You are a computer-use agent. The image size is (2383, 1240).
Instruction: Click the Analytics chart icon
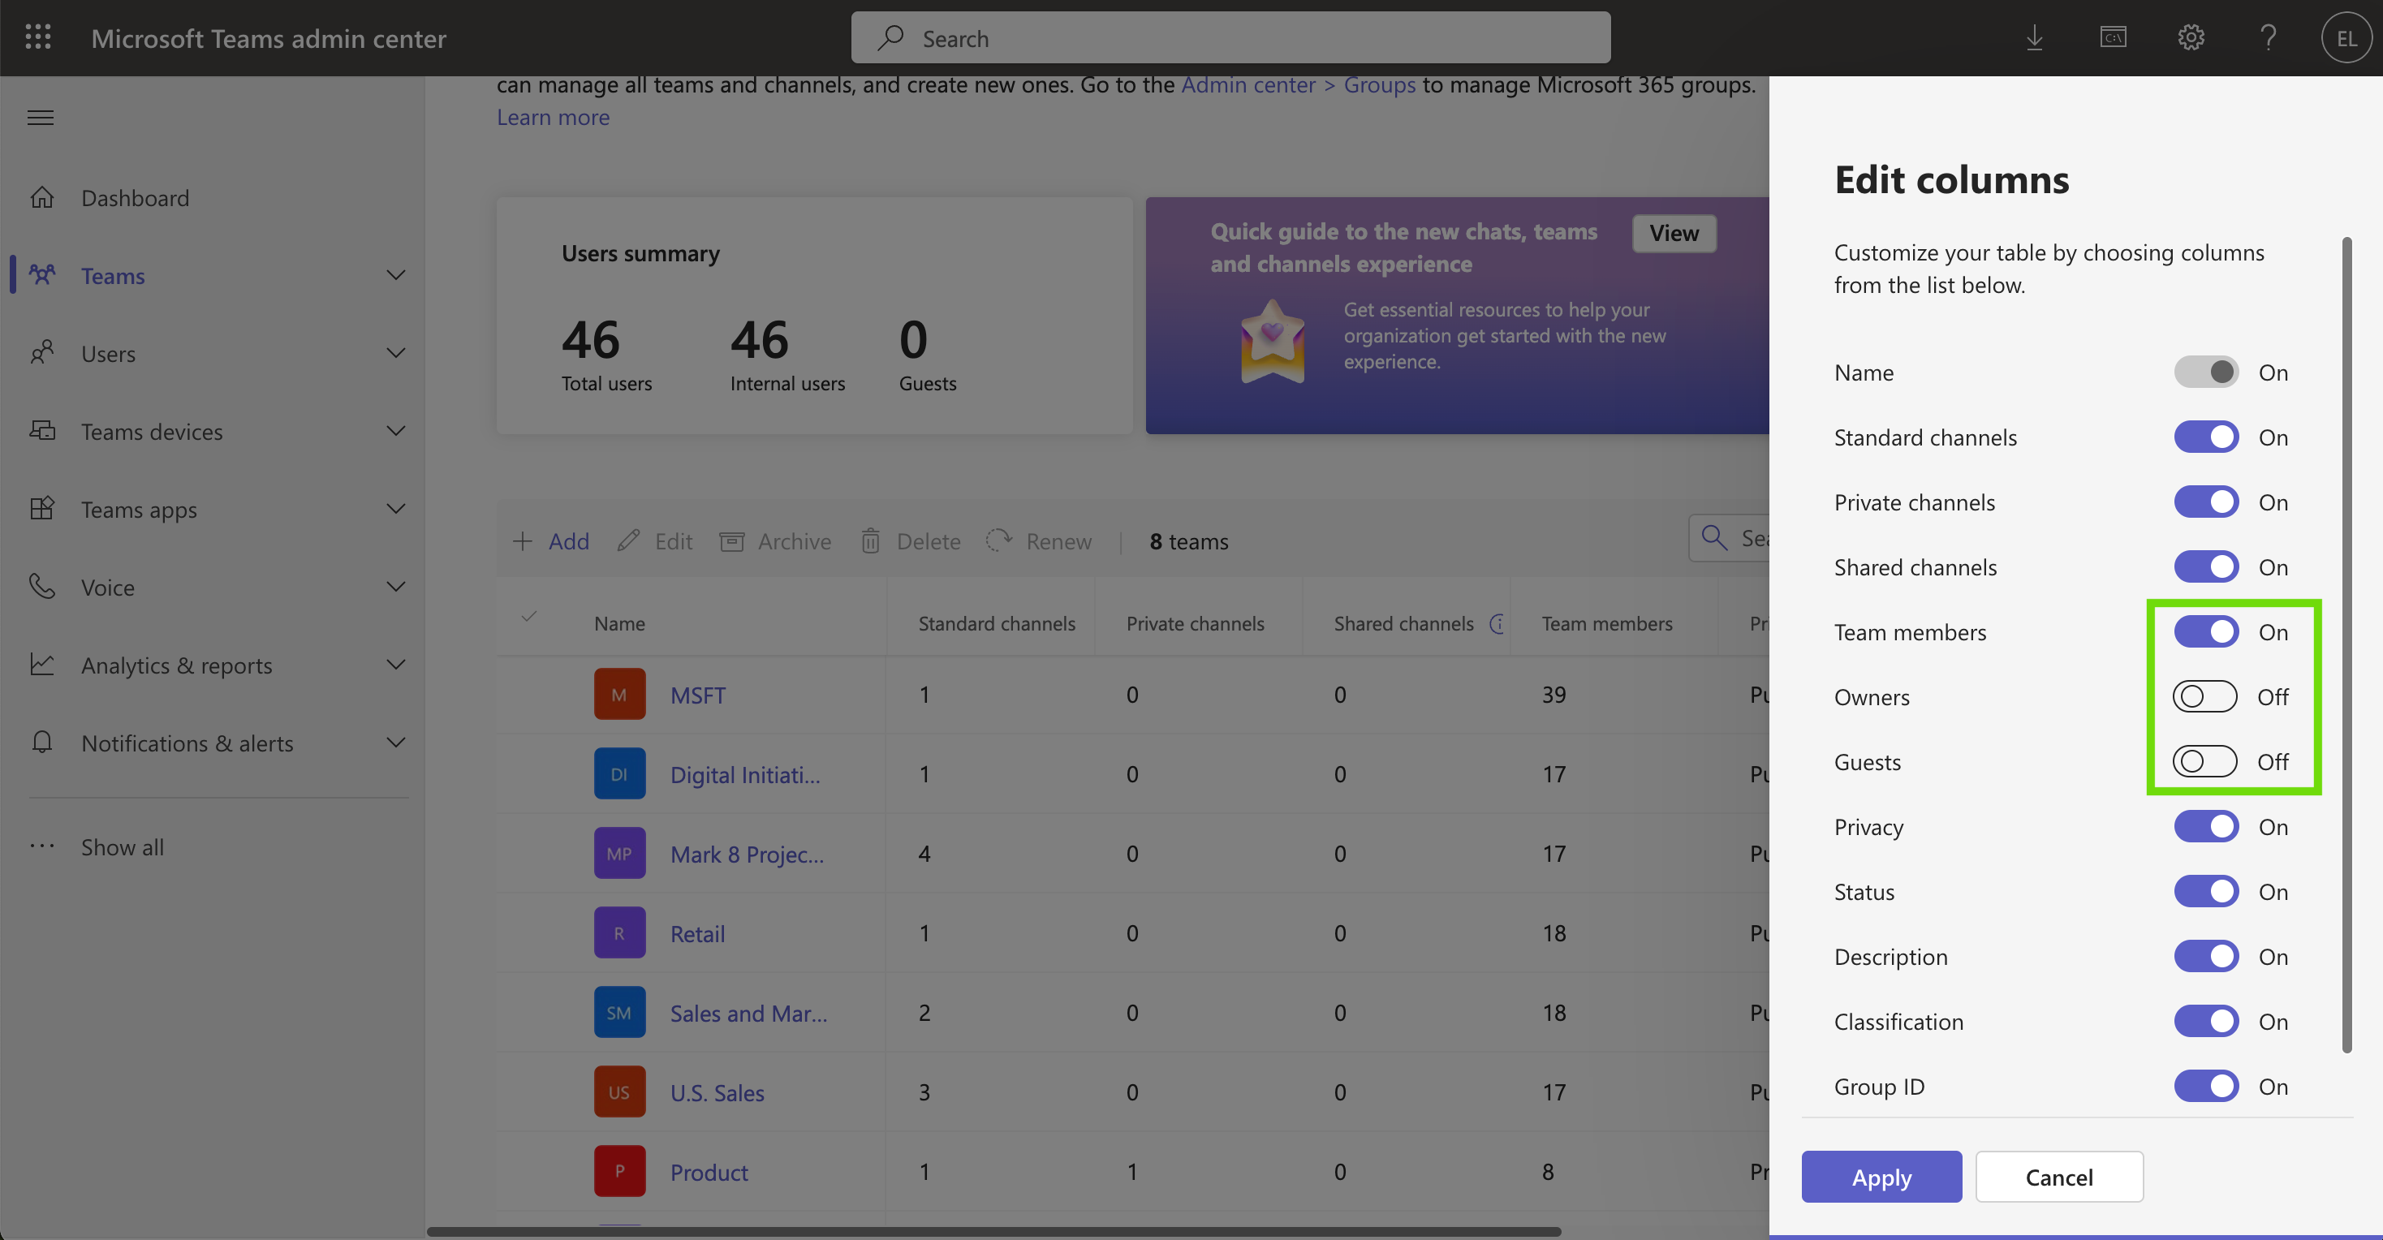(41, 664)
